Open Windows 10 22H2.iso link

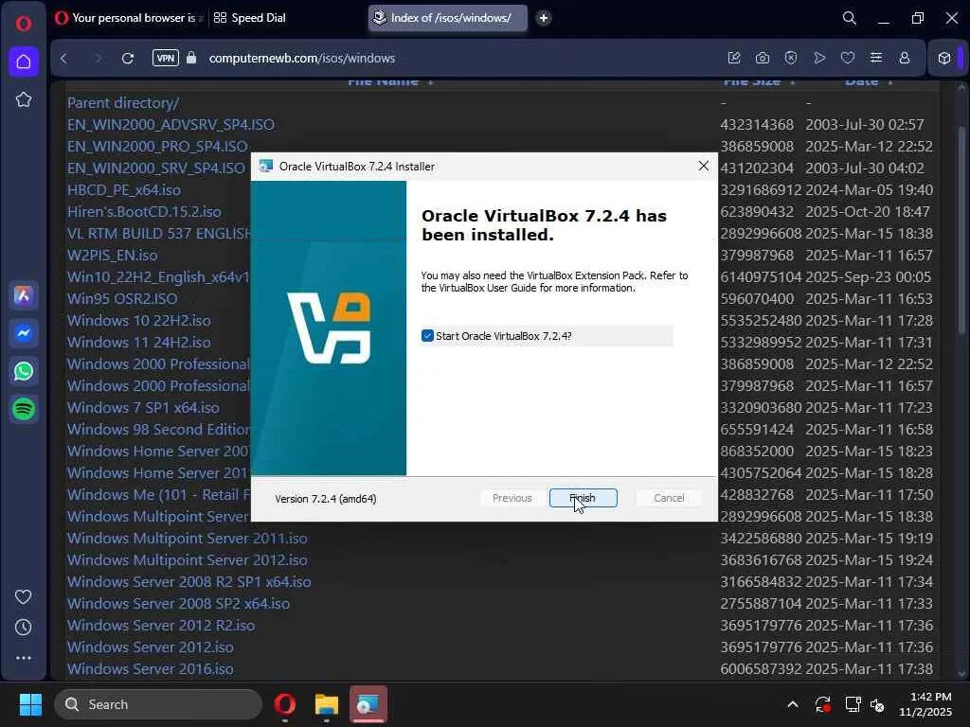point(139,320)
